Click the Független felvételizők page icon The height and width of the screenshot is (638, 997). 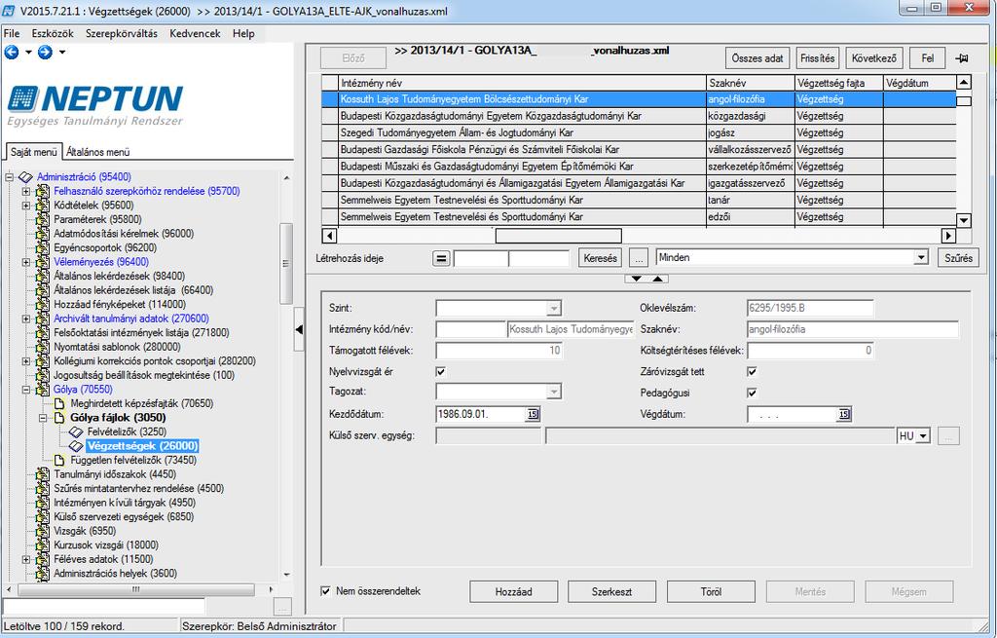pyautogui.click(x=59, y=460)
